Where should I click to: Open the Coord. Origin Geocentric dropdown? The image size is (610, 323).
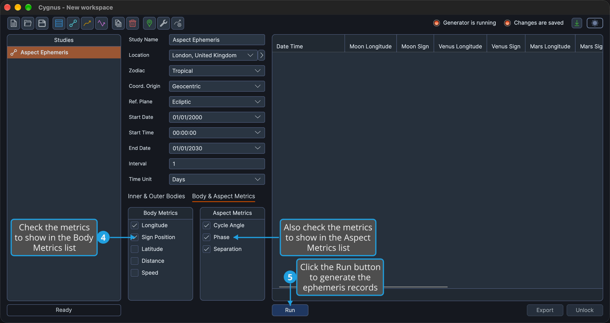[217, 86]
